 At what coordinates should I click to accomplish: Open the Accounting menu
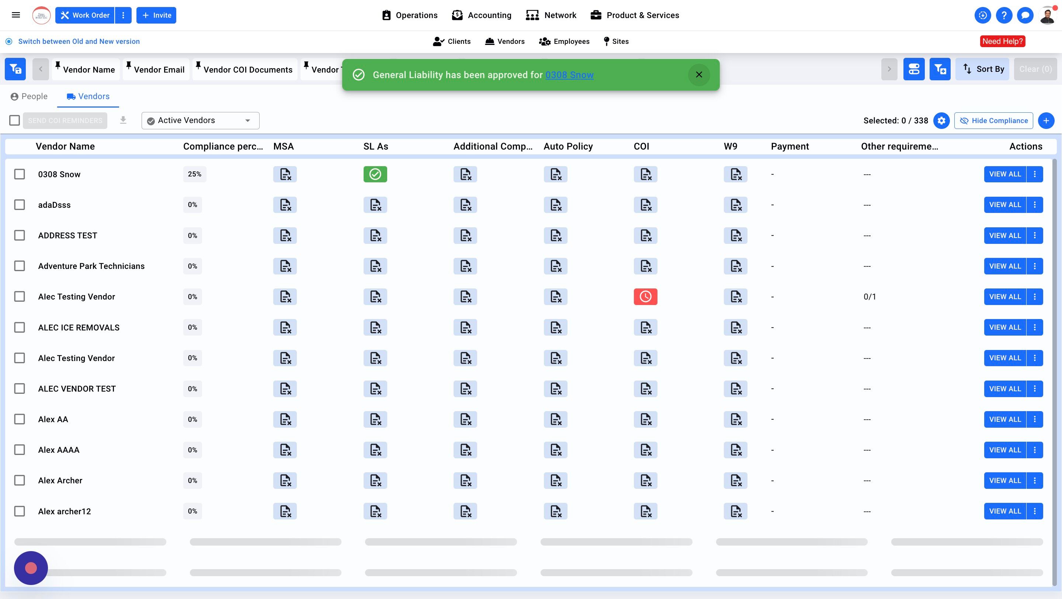[482, 15]
